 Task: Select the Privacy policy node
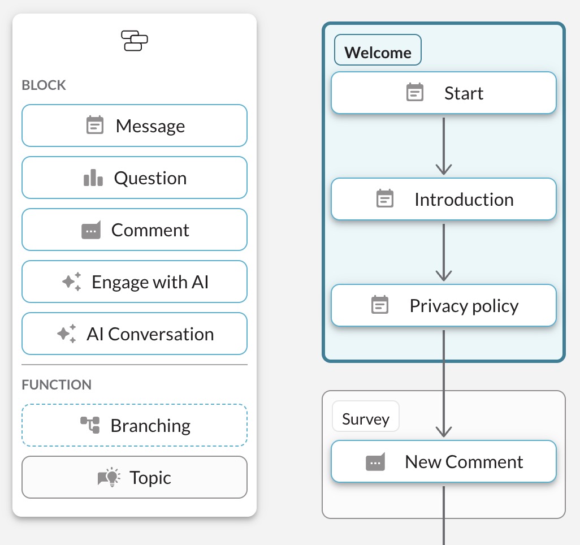[x=444, y=306]
